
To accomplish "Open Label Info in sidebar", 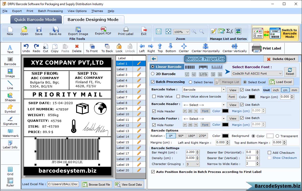I will (10, 145).
